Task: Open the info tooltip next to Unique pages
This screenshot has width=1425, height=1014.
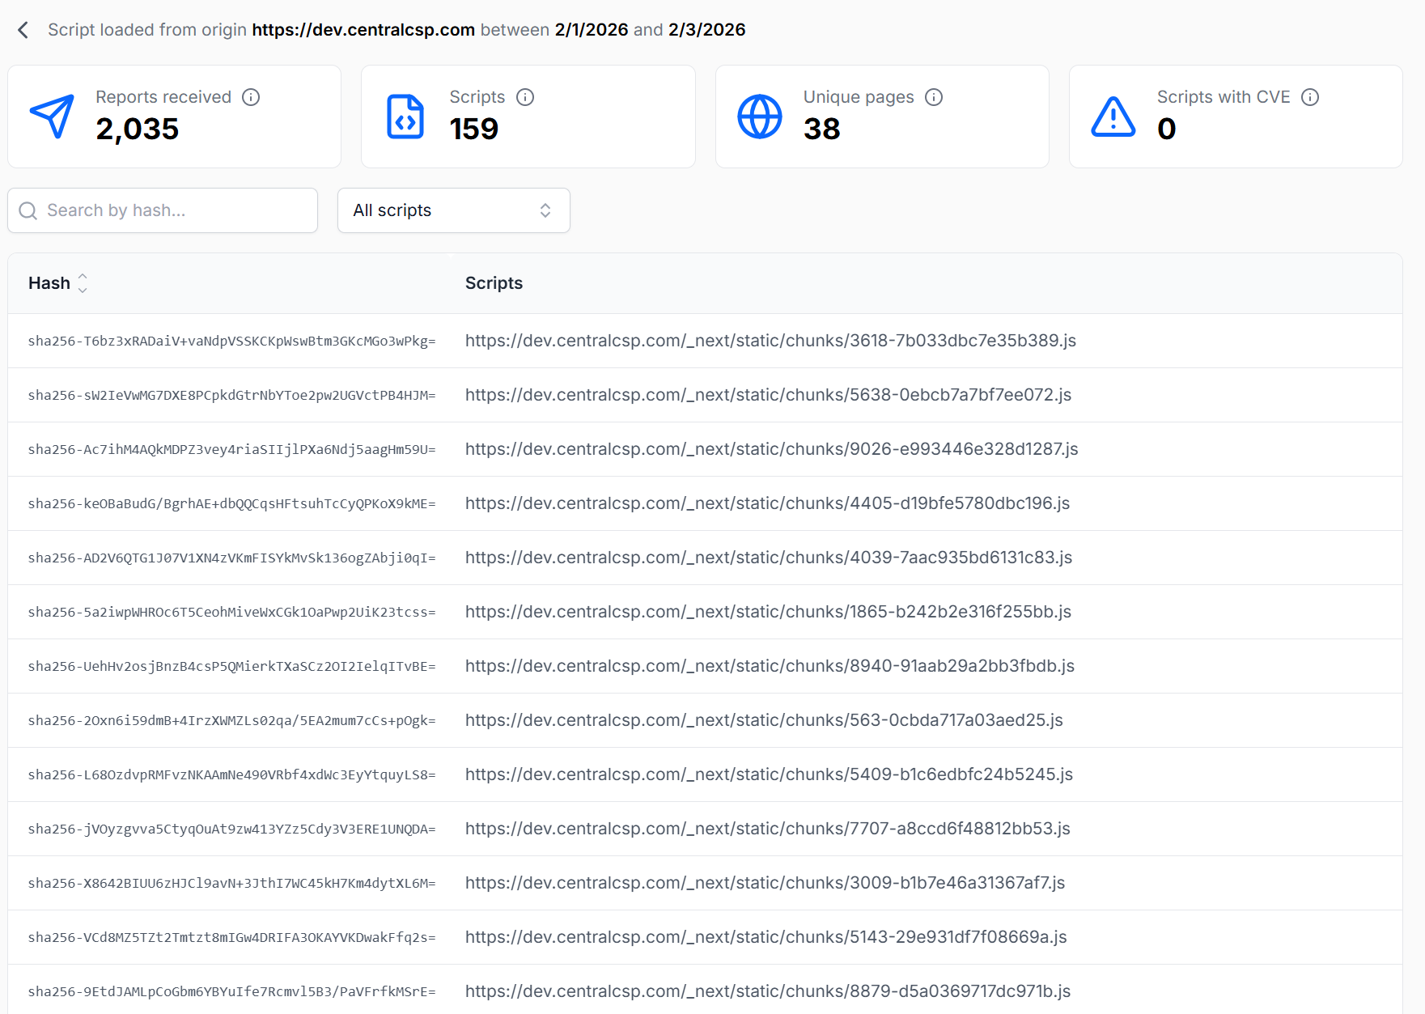Action: click(935, 96)
